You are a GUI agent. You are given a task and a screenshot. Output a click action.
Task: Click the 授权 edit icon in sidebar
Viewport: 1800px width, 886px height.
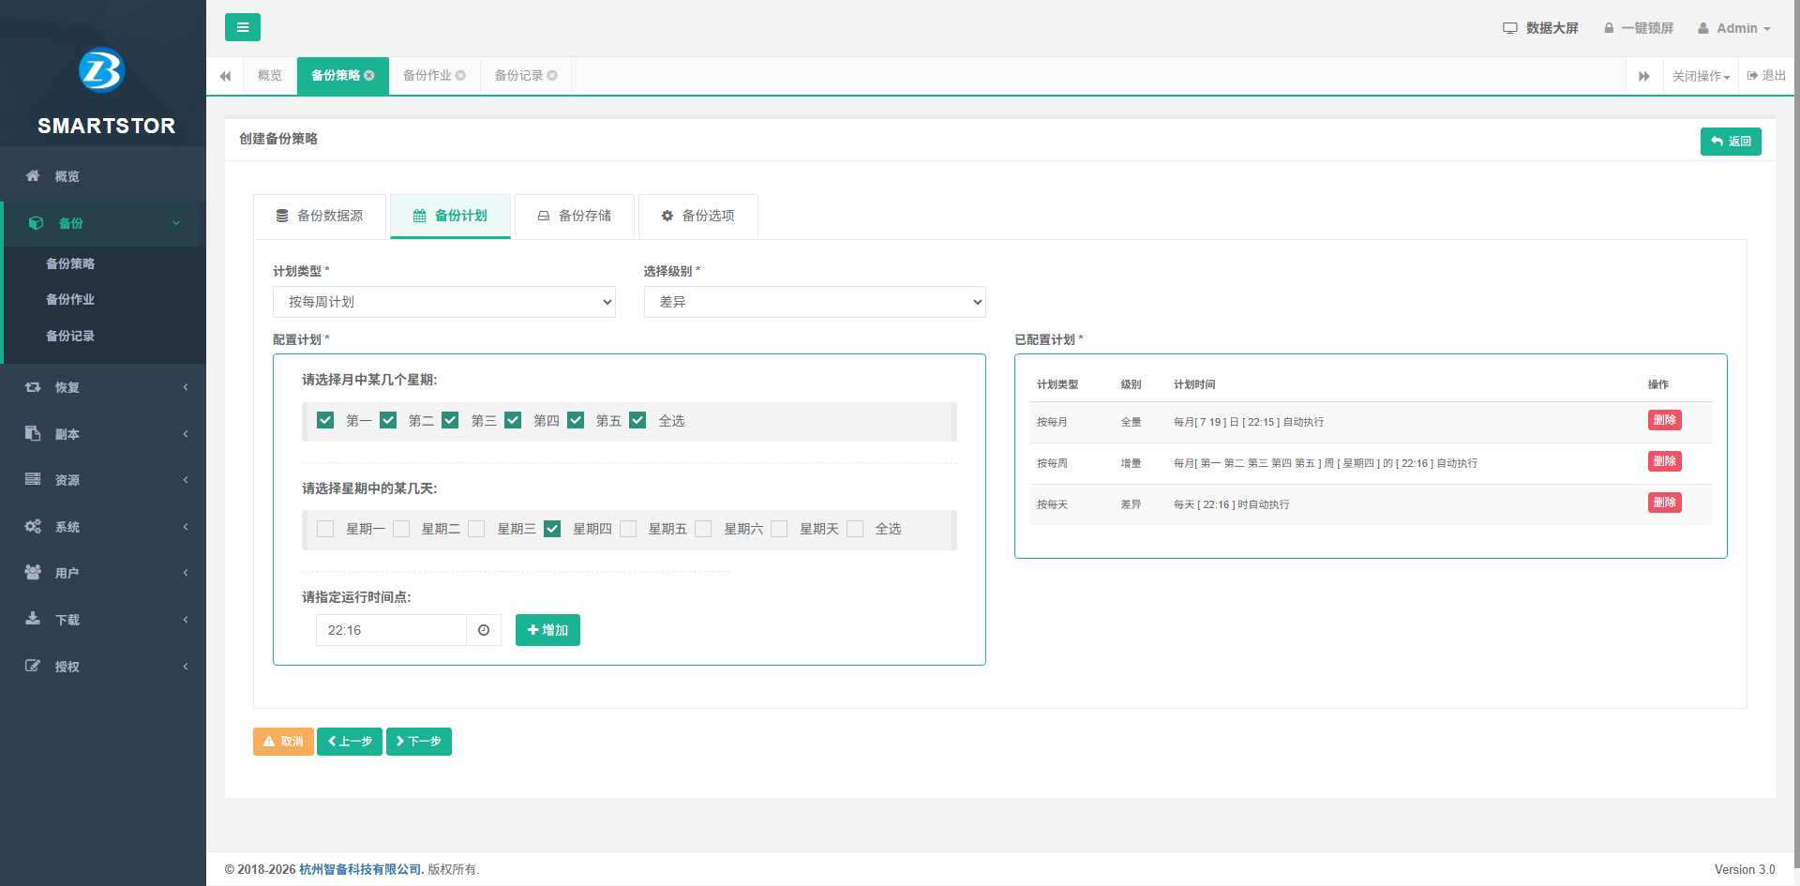pyautogui.click(x=33, y=666)
